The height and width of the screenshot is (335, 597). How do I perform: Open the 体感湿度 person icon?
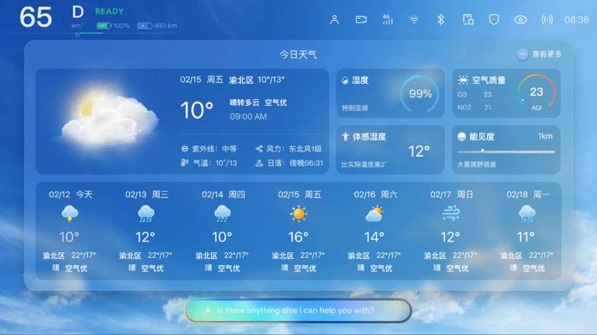coord(345,137)
